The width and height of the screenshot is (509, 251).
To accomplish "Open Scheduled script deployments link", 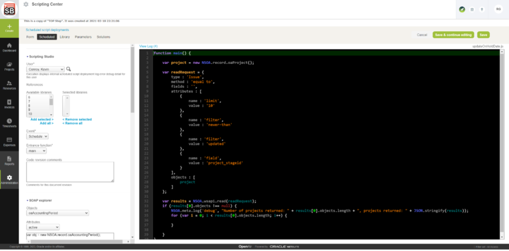I will tap(48, 30).
